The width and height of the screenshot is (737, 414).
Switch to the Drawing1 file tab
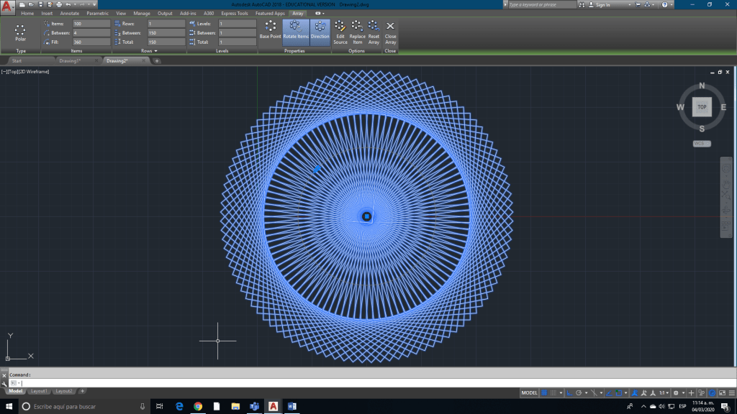70,61
